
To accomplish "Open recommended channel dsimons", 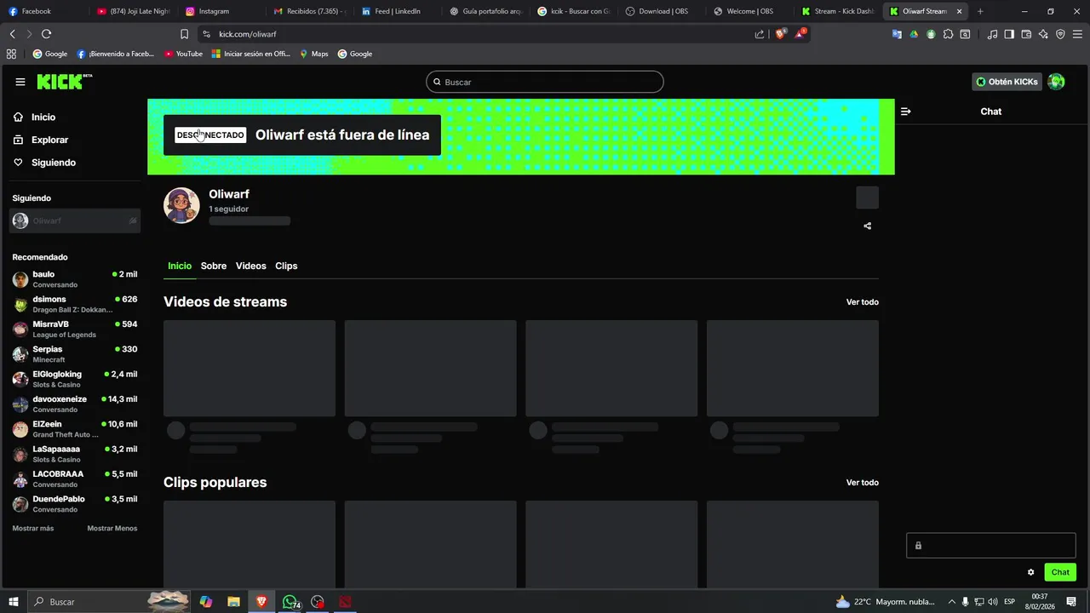I will pos(75,304).
